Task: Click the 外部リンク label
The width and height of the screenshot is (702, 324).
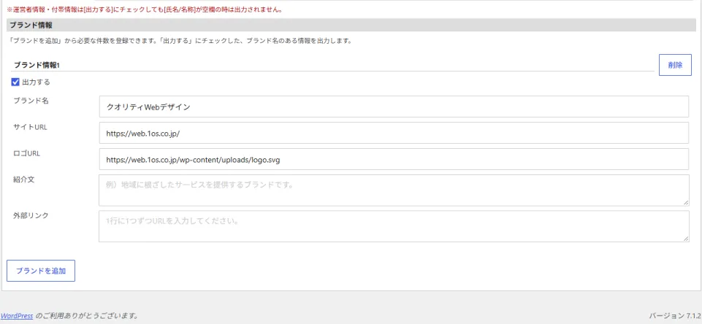Action: [x=31, y=216]
